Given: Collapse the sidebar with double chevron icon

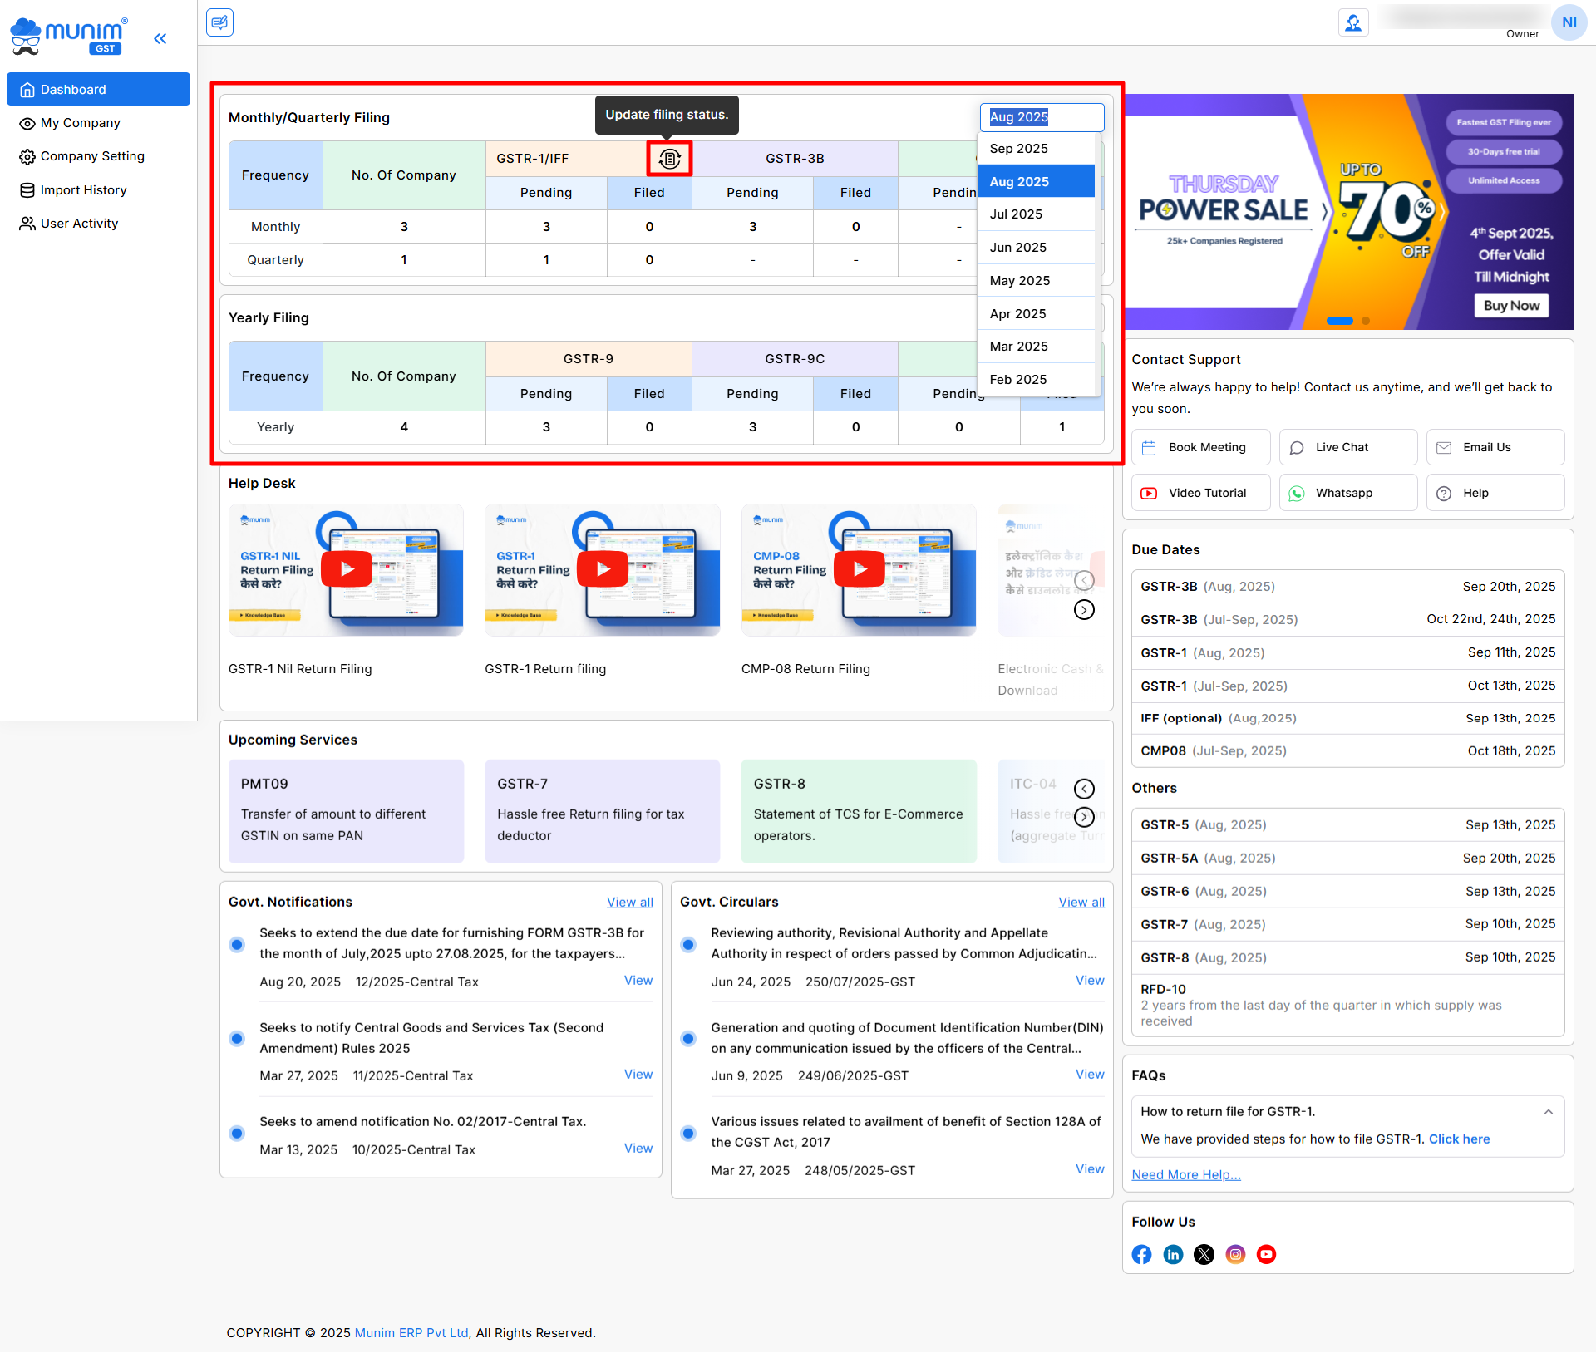Looking at the screenshot, I should 160,38.
